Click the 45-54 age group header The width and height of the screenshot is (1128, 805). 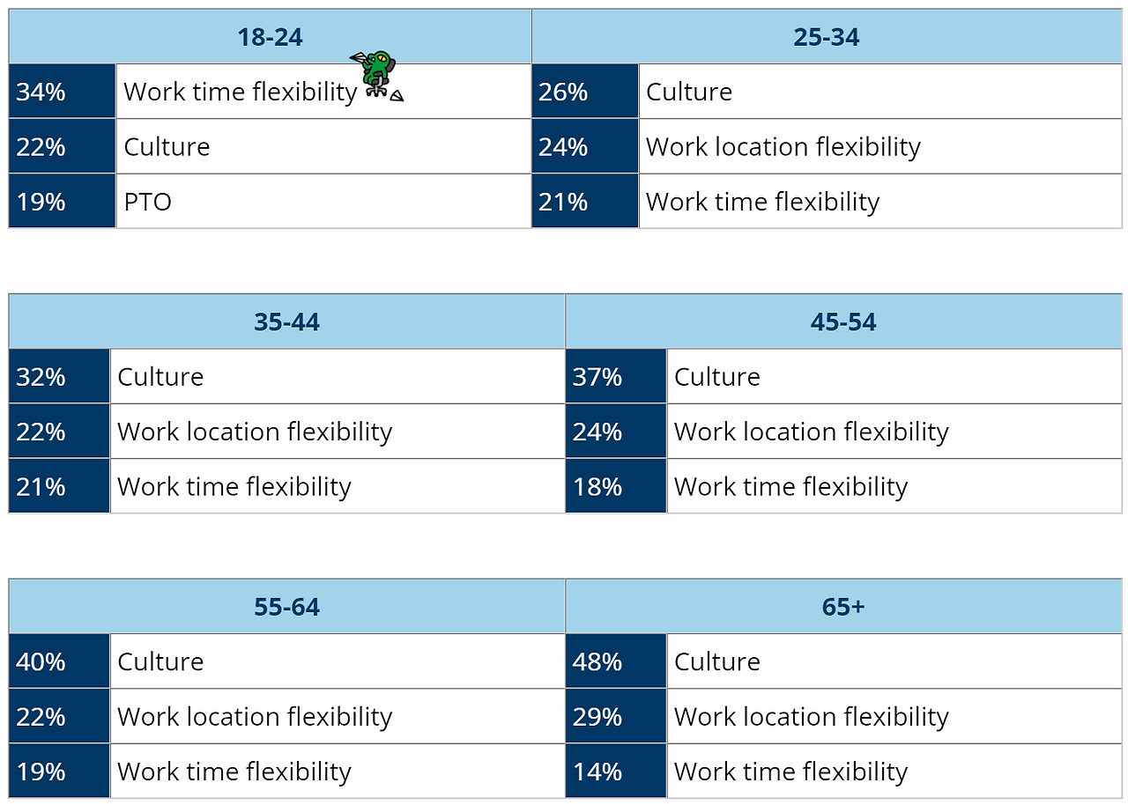pyautogui.click(x=843, y=321)
